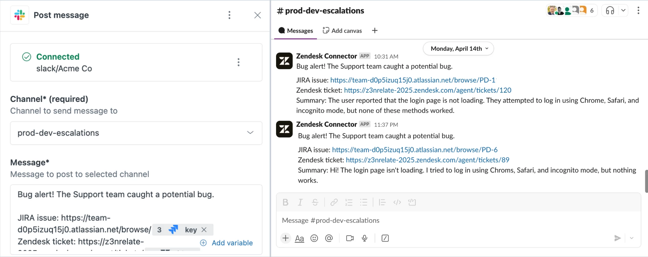Click the Bold formatting icon
The width and height of the screenshot is (648, 257).
point(285,202)
